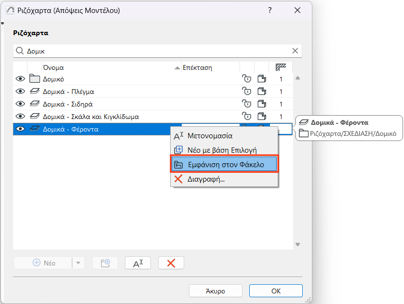Toggle visibility eye of Δομικό folder
The height and width of the screenshot is (304, 404).
[20, 79]
